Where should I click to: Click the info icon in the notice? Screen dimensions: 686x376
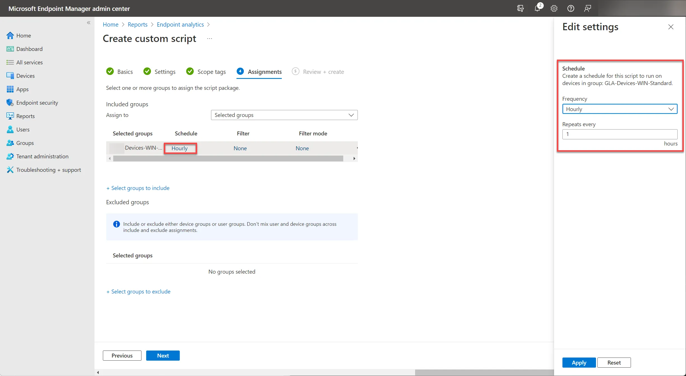116,224
